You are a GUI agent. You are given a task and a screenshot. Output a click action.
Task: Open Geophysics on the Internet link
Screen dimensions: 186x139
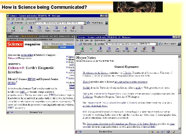[x=95, y=73]
